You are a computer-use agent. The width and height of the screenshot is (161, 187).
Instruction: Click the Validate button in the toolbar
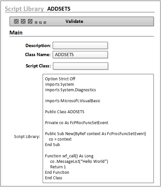75,21
